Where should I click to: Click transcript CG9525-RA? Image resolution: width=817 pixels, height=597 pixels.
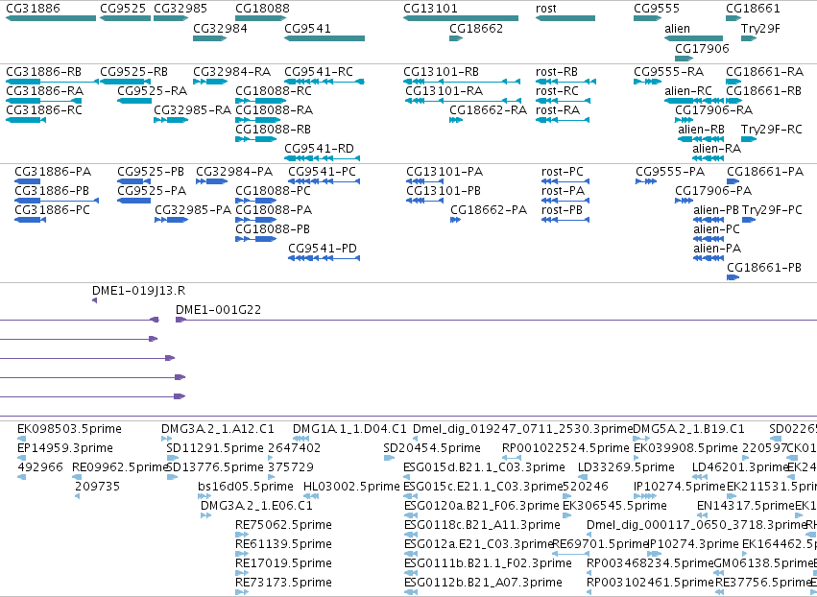134,101
